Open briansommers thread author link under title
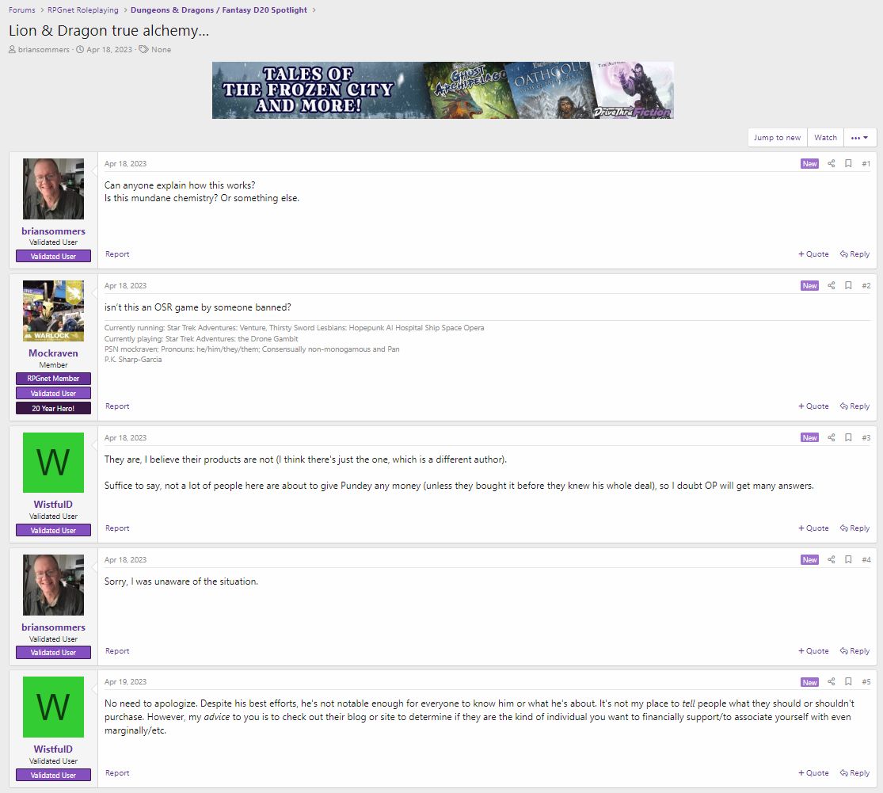The image size is (883, 793). (x=44, y=50)
